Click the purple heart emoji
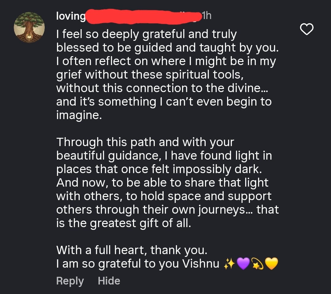 point(243,264)
